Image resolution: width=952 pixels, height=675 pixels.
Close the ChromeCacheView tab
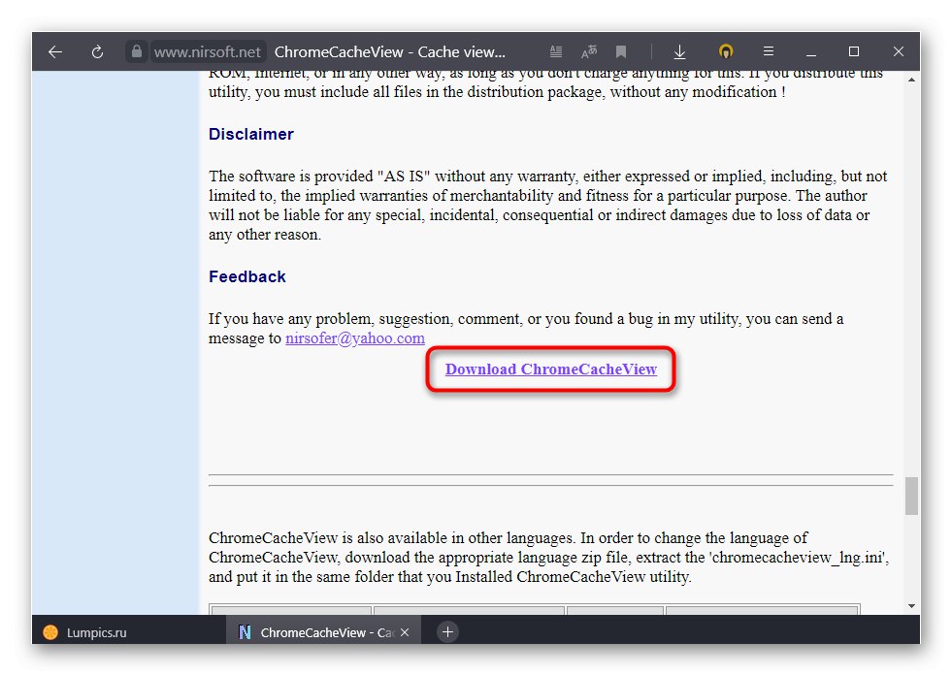click(x=405, y=632)
